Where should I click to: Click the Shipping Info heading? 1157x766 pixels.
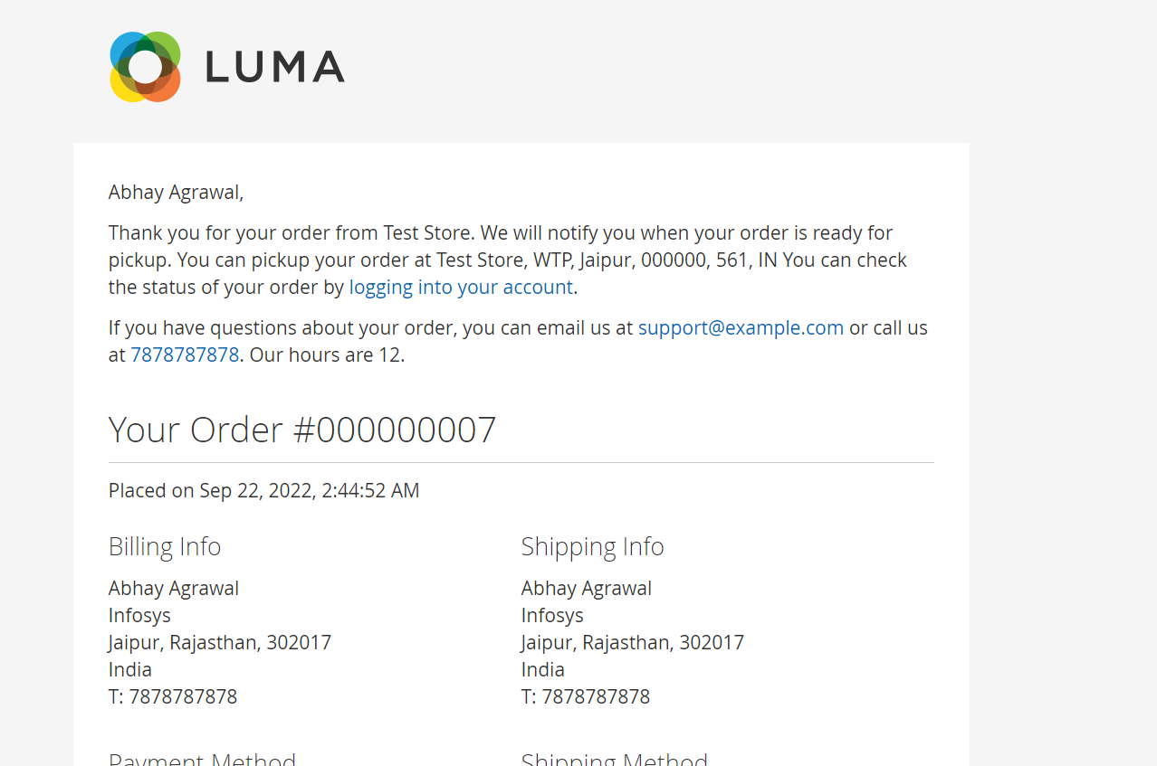592,546
